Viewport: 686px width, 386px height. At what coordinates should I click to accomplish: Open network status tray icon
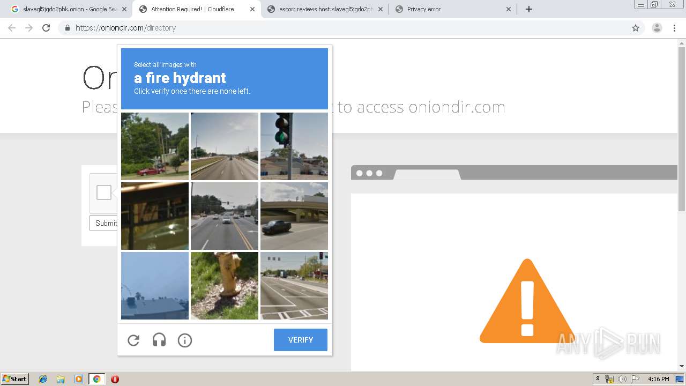pos(609,379)
